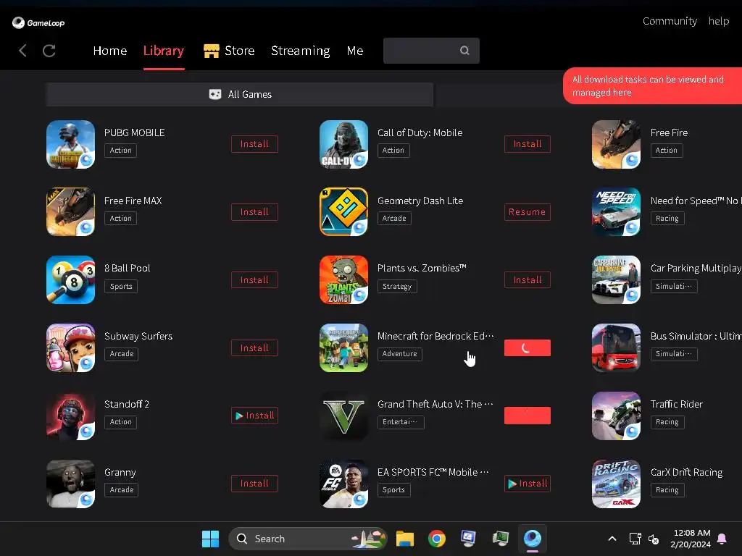Screen dimensions: 742x556
Task: Open notifications bell in taskbar
Action: pos(722,539)
